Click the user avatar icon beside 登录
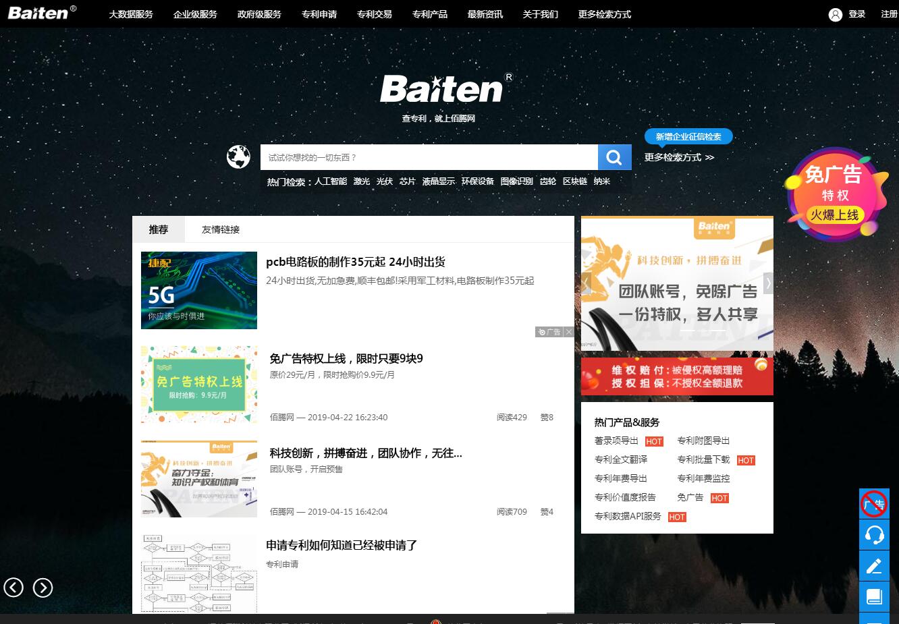The height and width of the screenshot is (624, 899). 836,14
